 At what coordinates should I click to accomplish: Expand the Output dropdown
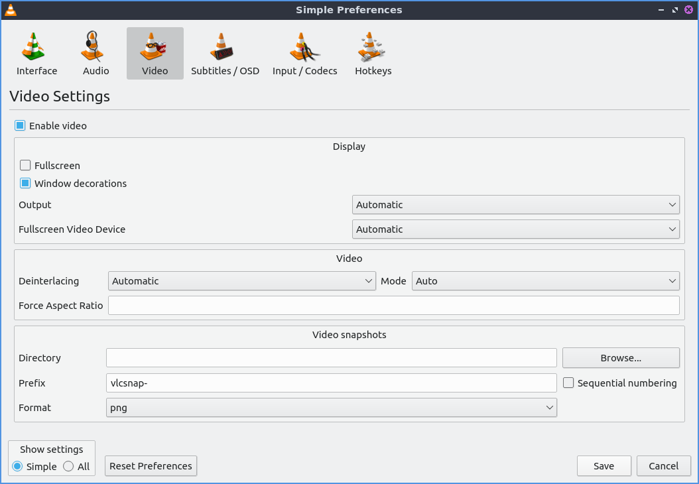(515, 205)
